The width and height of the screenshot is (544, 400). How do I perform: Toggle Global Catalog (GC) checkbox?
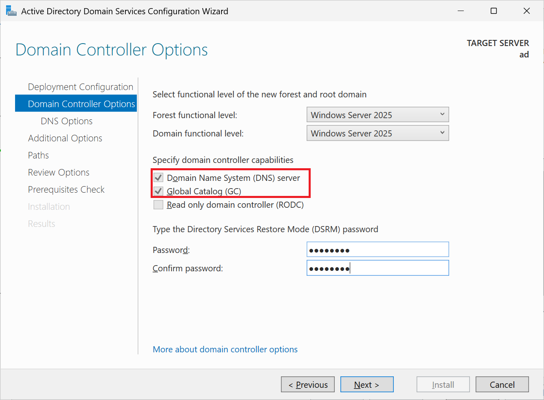158,191
